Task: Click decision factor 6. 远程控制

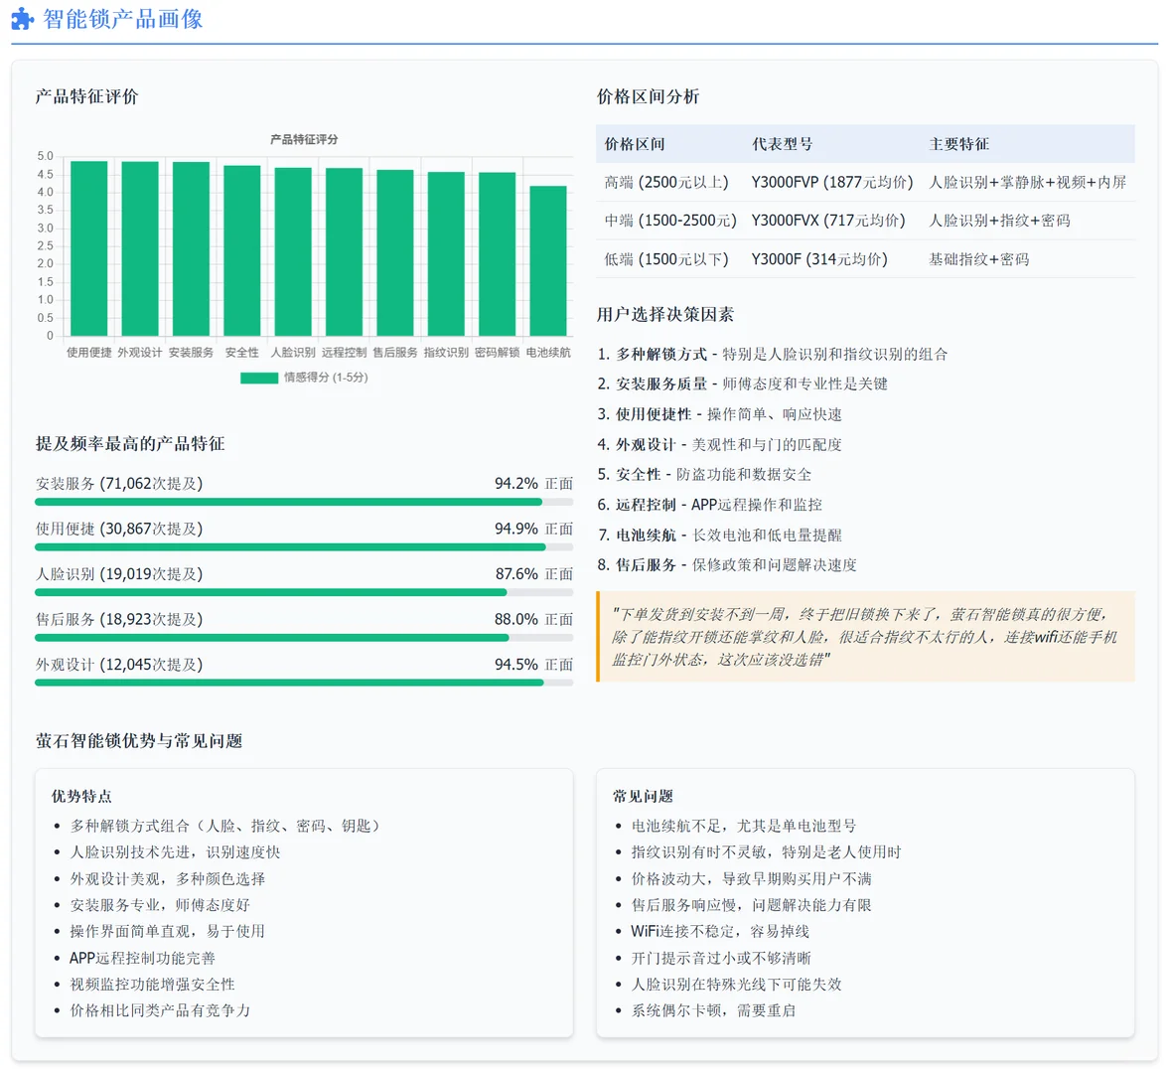Action: tap(710, 505)
